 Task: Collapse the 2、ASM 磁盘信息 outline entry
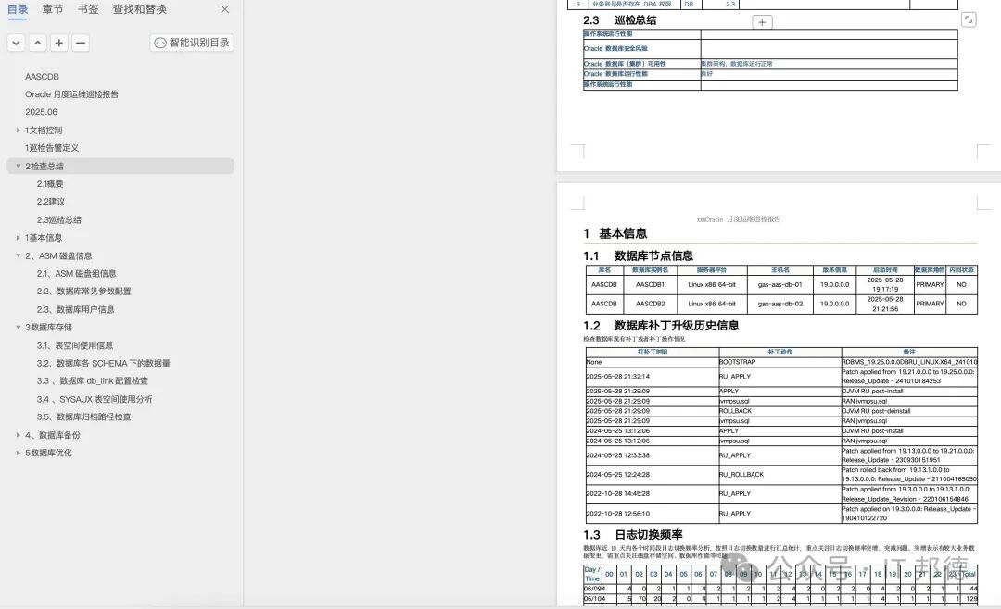tap(18, 255)
